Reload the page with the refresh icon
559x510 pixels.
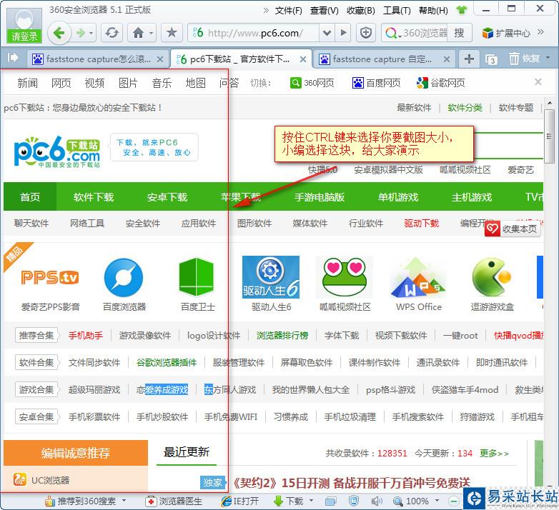[x=112, y=33]
